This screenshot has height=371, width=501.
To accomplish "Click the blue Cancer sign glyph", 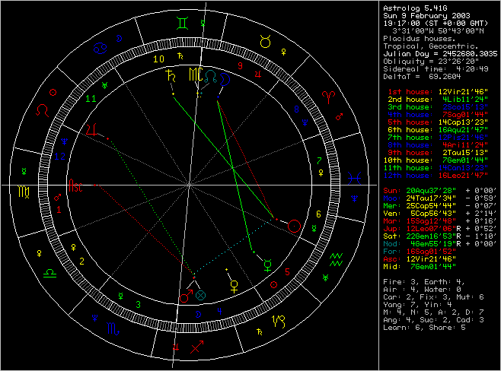I will coord(100,49).
